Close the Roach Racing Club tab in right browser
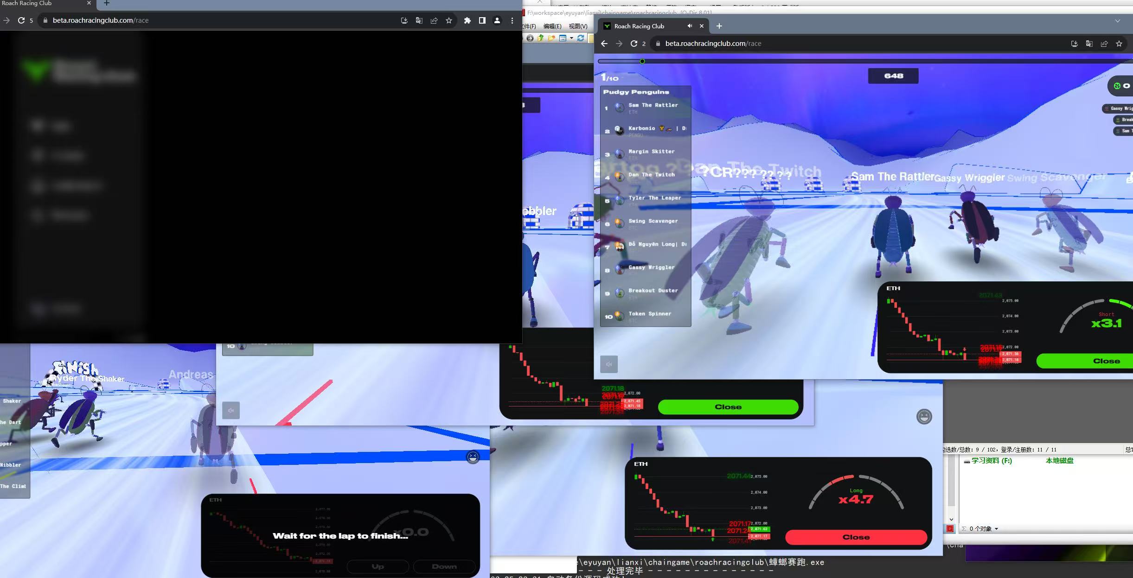This screenshot has width=1133, height=578. 702,26
